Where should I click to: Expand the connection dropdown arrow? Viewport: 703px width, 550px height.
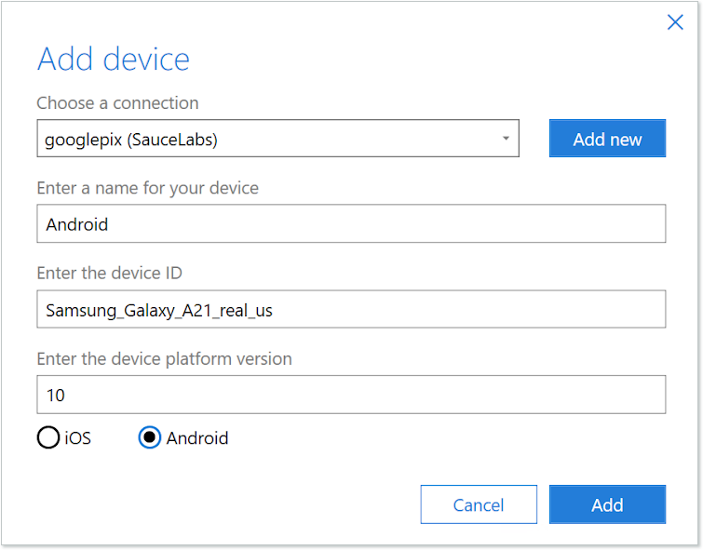506,139
